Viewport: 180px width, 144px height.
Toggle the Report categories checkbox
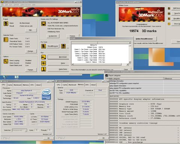click(x=106, y=75)
